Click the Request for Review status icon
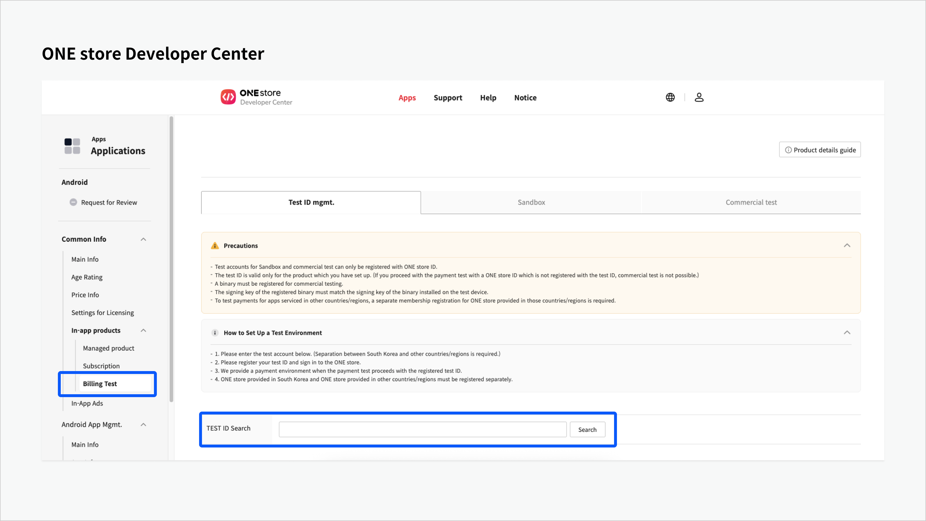This screenshot has height=521, width=926. (x=73, y=202)
